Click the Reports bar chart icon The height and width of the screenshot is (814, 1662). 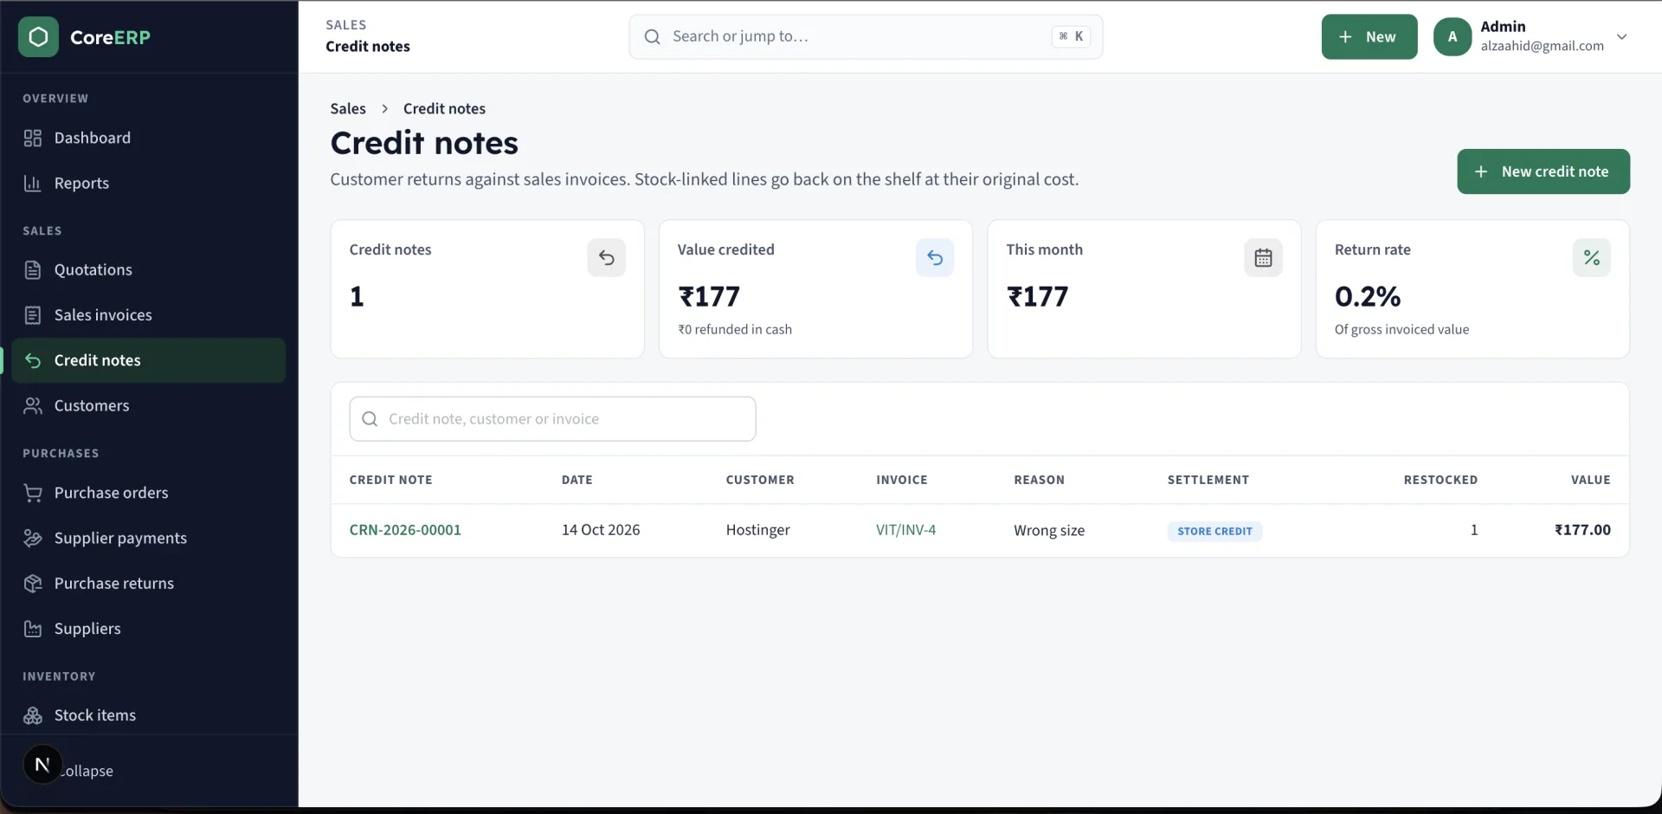[x=33, y=183]
